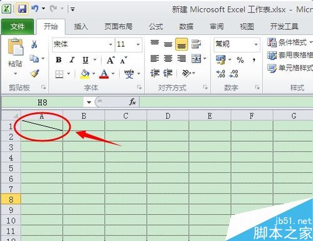Screen dimensions: 313x241
Task: Align text right
Action: pos(182,59)
